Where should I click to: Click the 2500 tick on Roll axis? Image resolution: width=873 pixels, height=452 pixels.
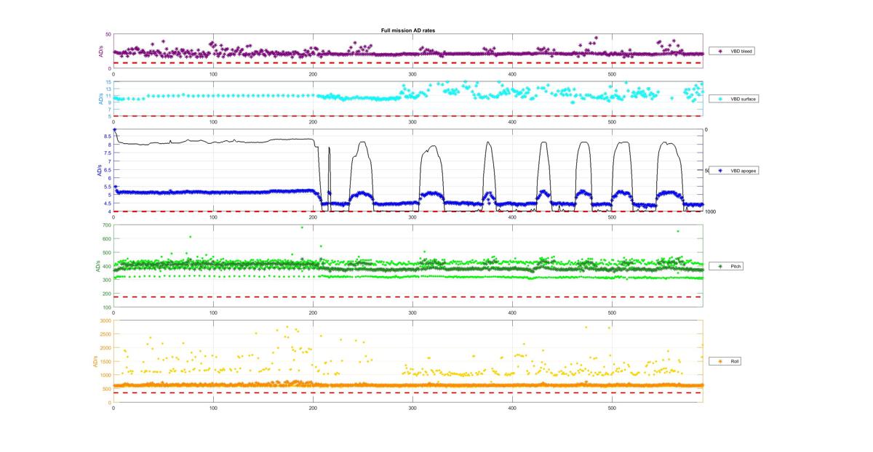[105, 334]
